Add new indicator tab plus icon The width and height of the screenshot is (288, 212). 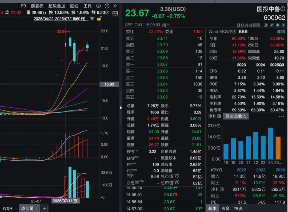(44, 208)
